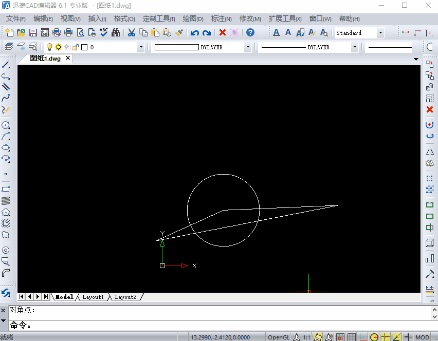Screen dimensions: 438x341
Task: Click the OpenGL status bar button
Action: (278, 337)
